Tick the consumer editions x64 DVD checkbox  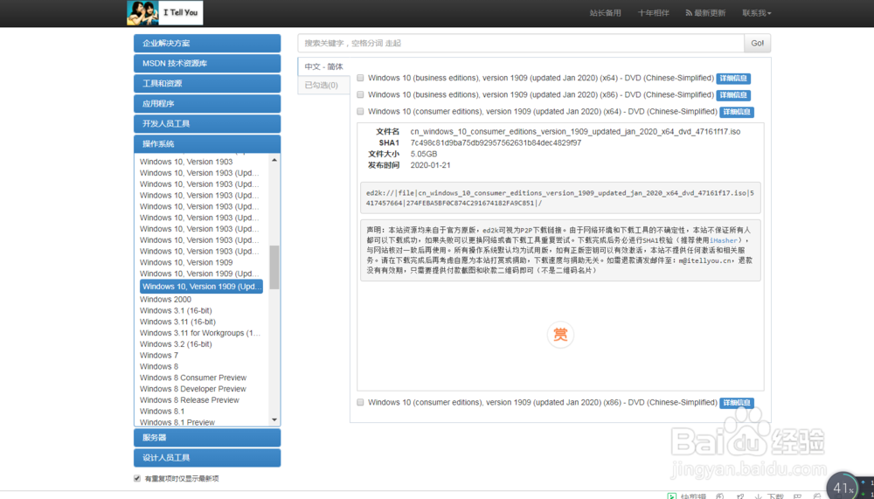[x=360, y=112]
